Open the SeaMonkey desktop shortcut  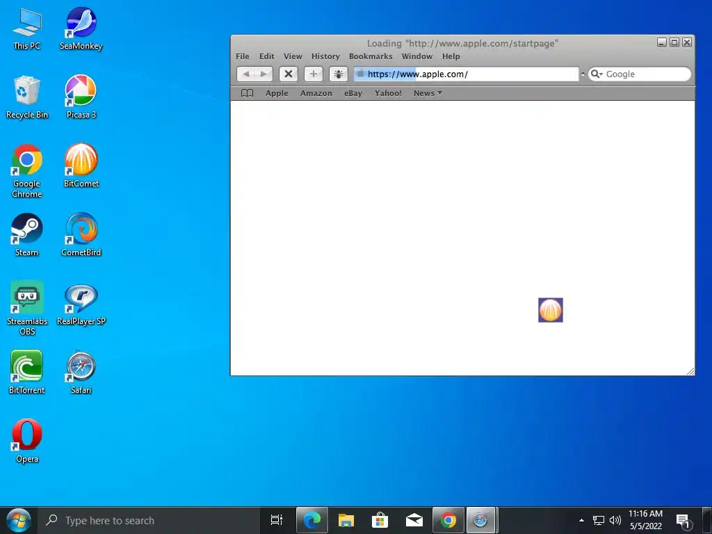[81, 29]
